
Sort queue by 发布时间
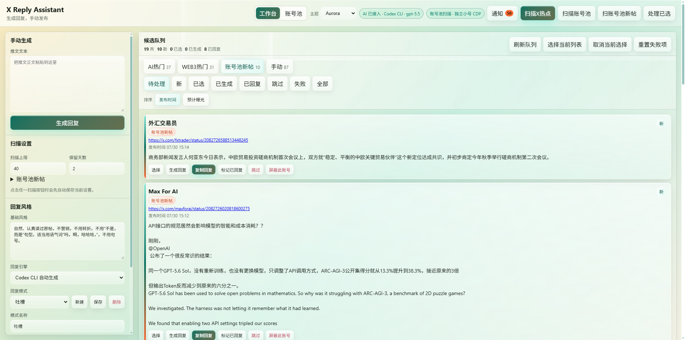click(x=168, y=100)
